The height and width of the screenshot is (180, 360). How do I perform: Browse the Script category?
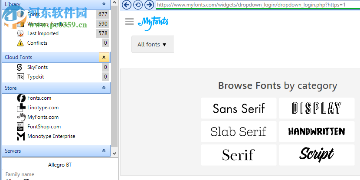[317, 155]
